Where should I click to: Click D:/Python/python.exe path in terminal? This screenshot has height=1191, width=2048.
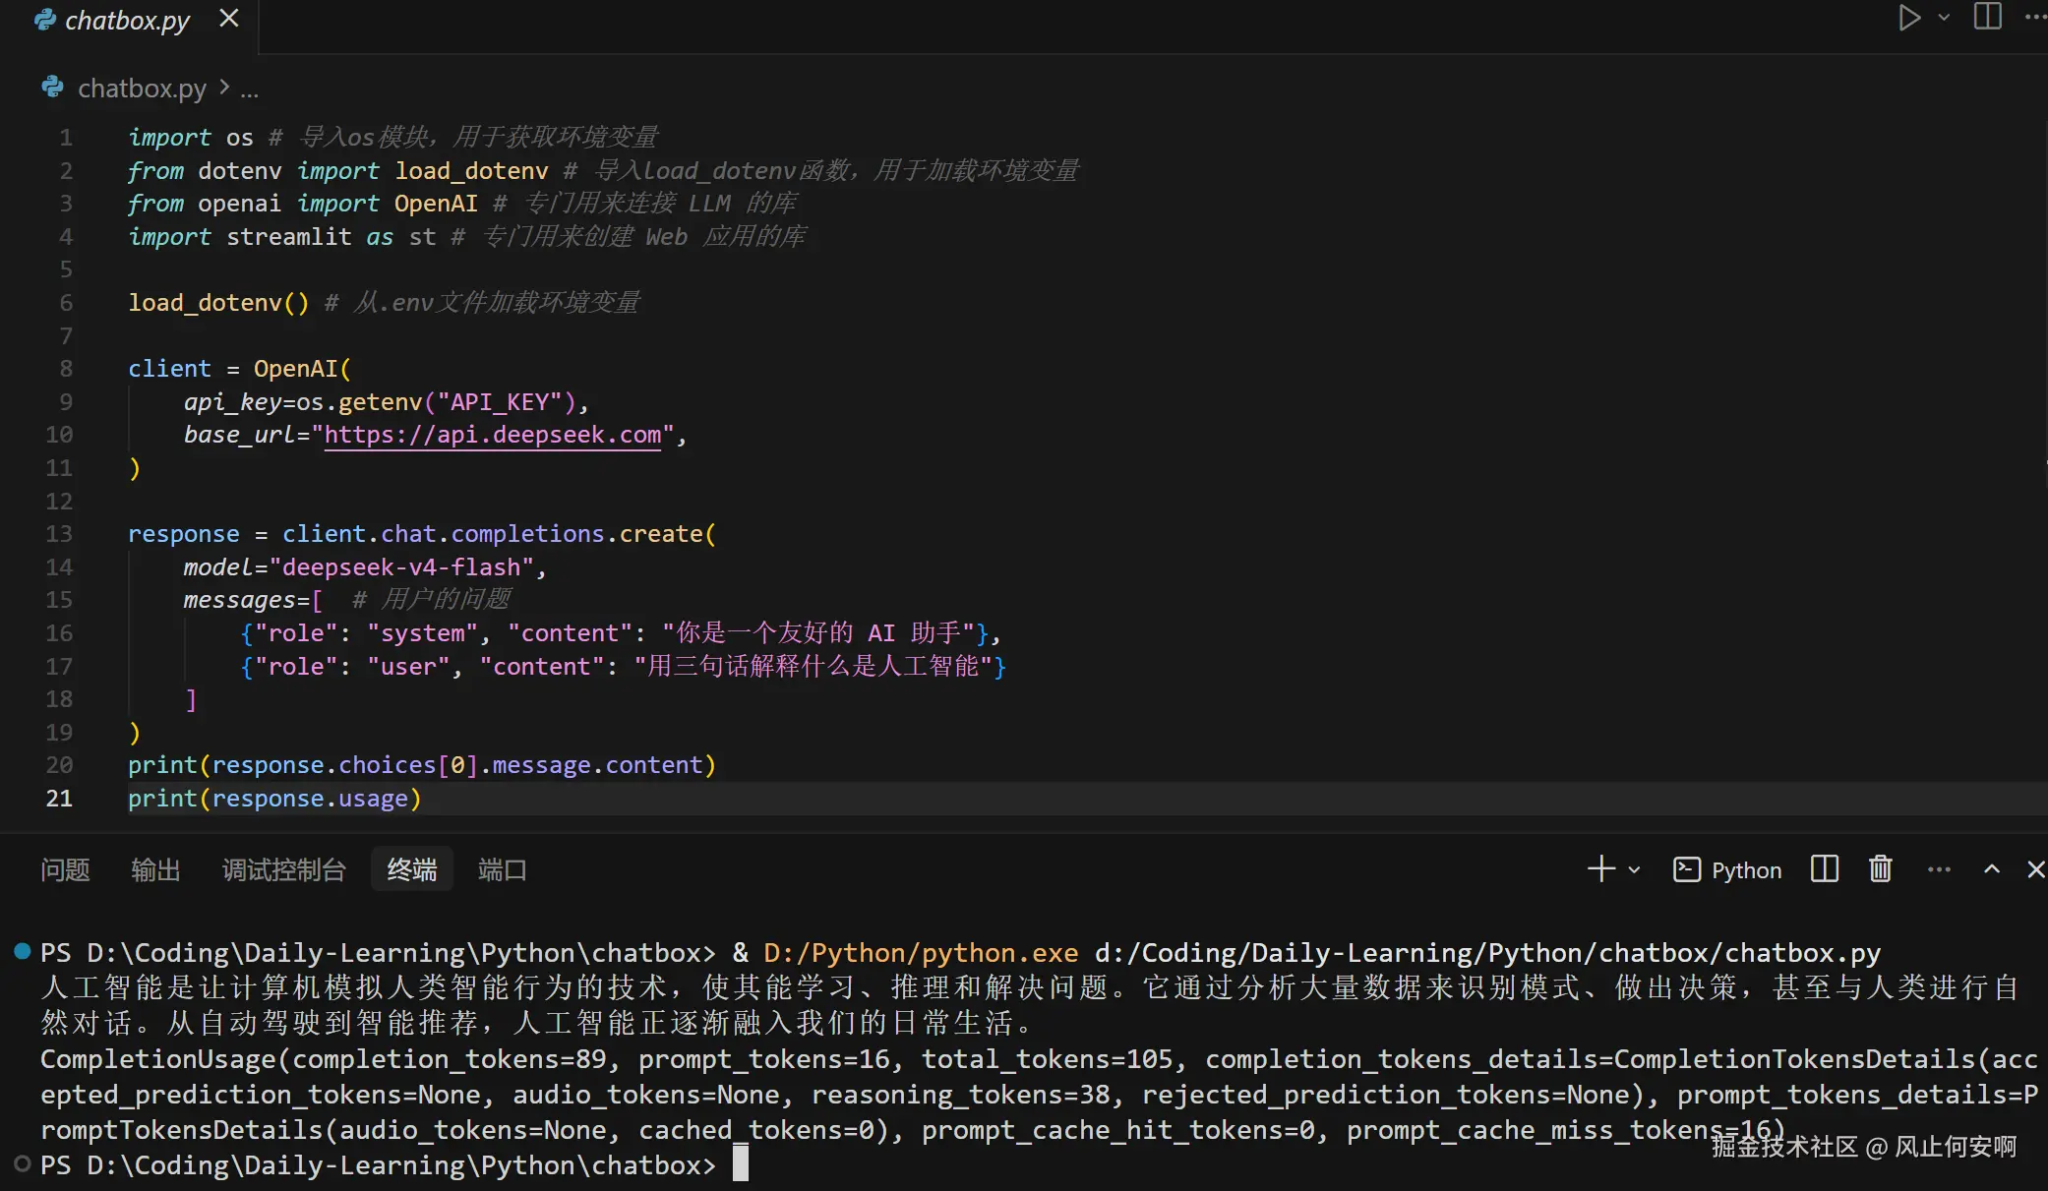[x=921, y=953]
